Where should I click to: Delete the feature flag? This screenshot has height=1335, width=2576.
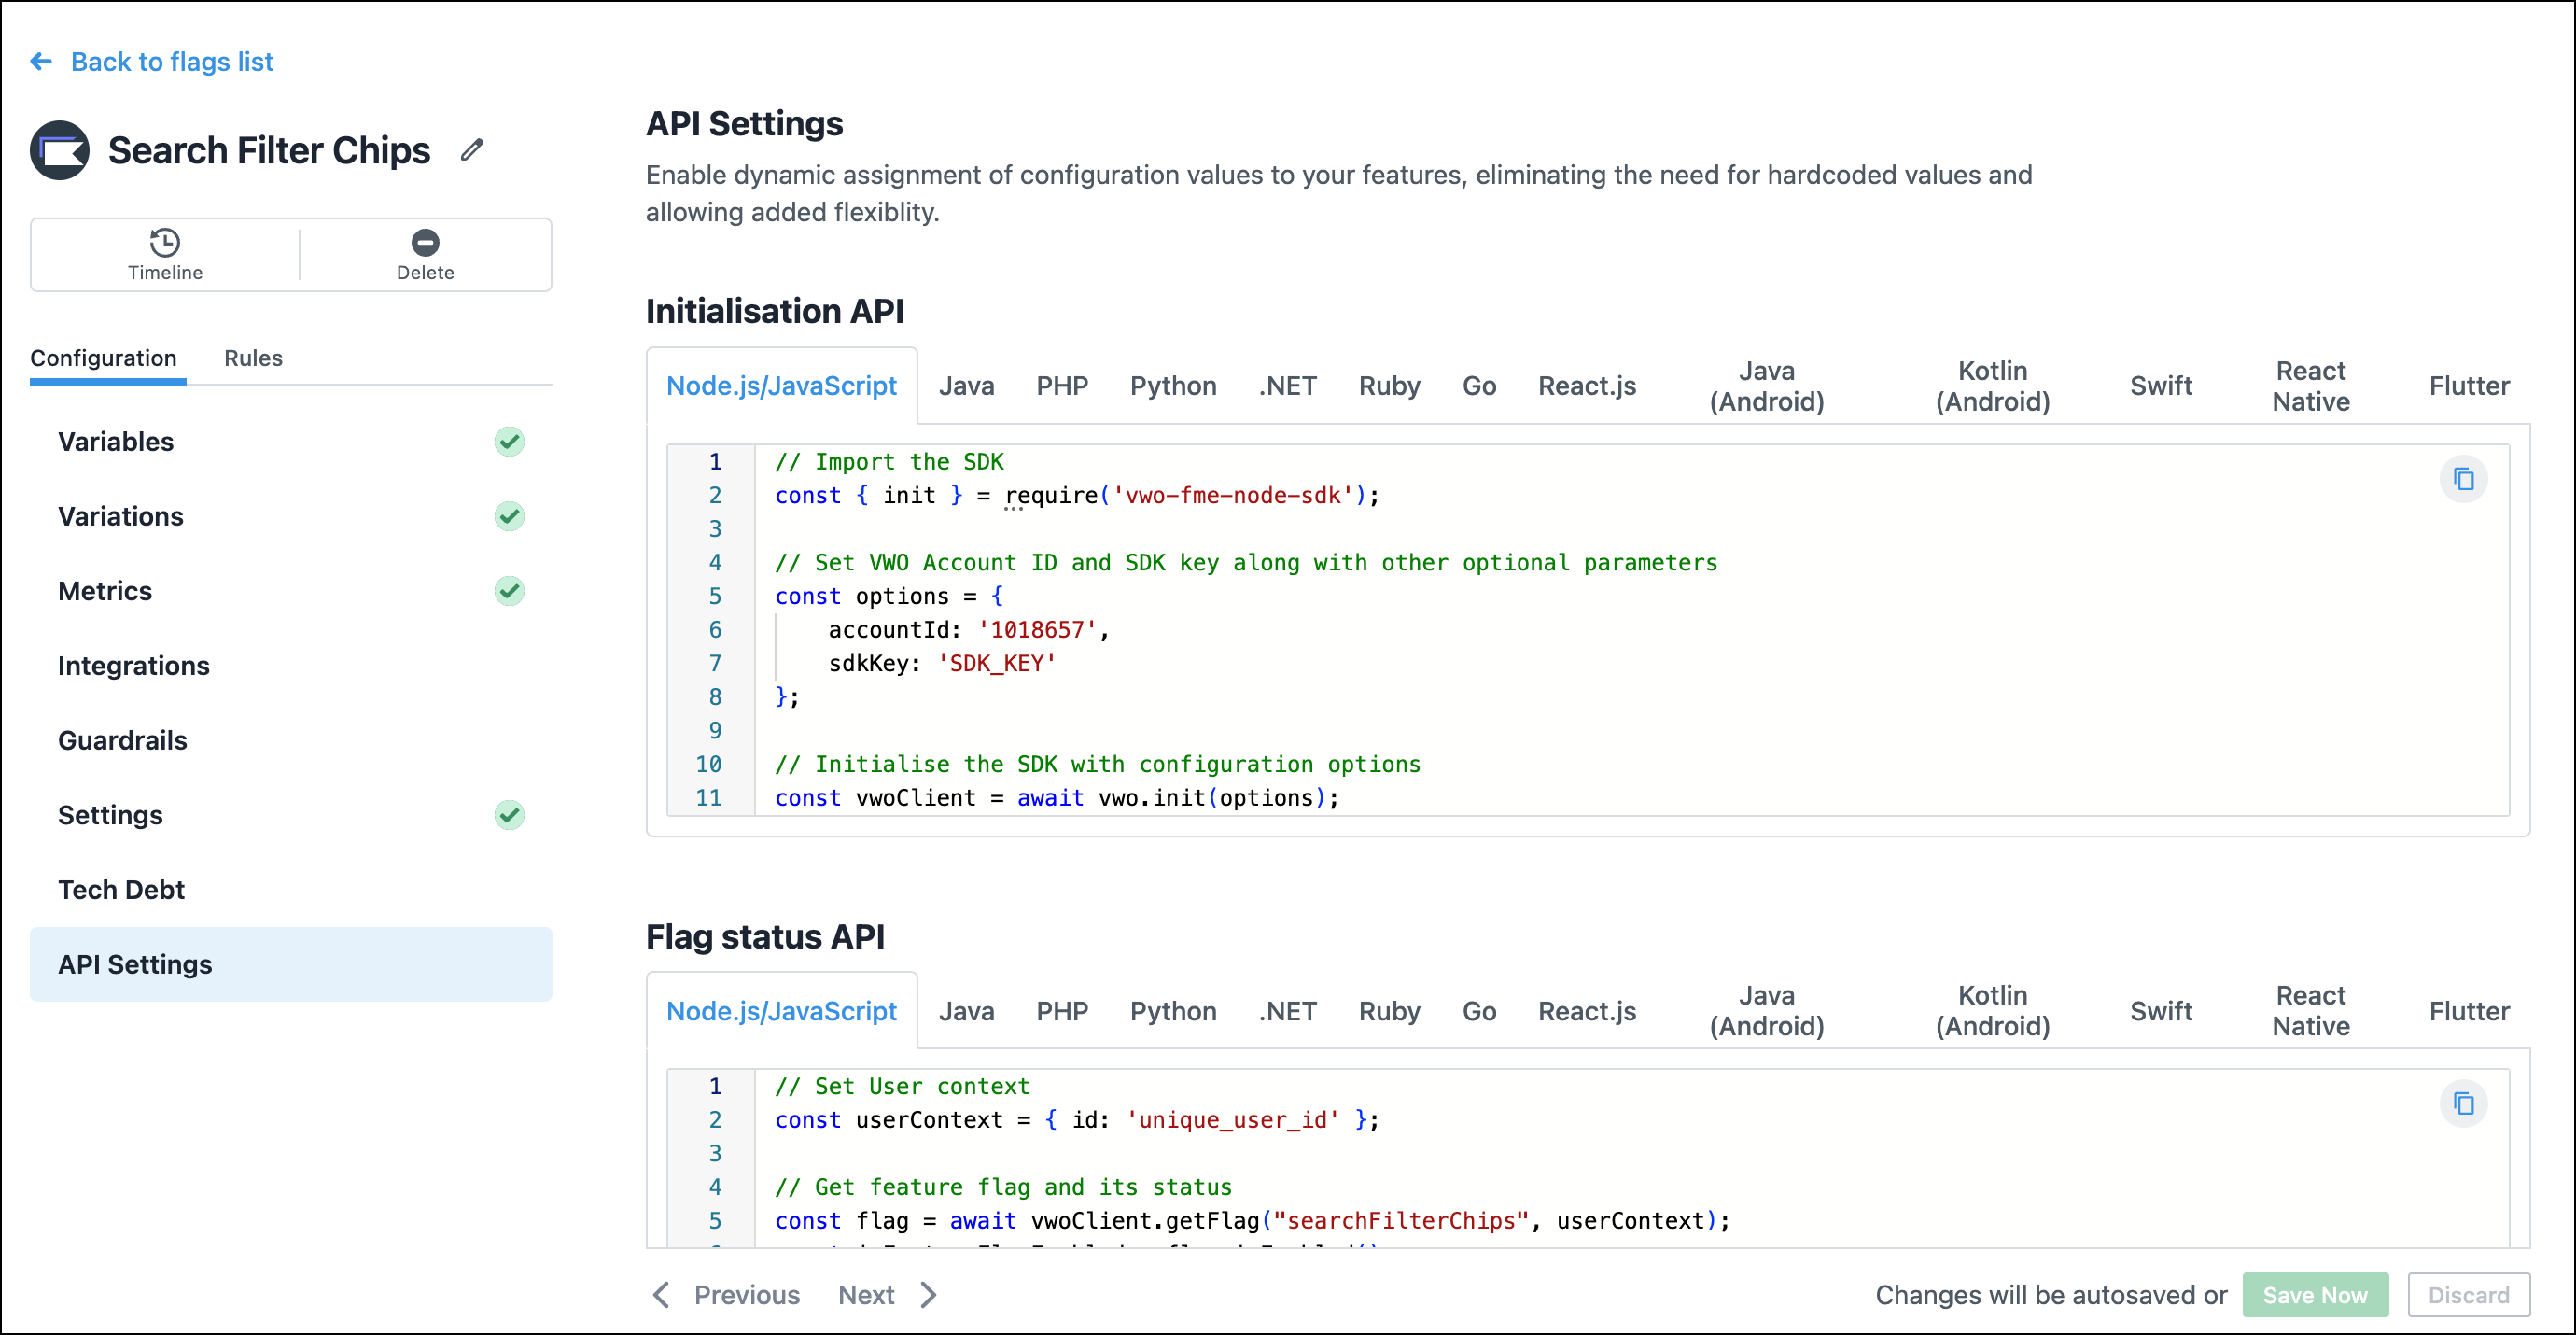[x=425, y=255]
